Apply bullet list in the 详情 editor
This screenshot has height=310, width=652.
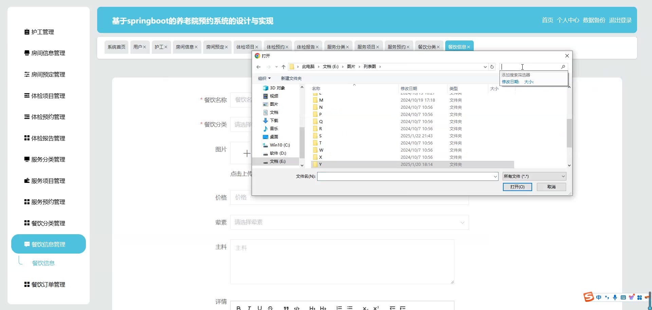(x=350, y=308)
